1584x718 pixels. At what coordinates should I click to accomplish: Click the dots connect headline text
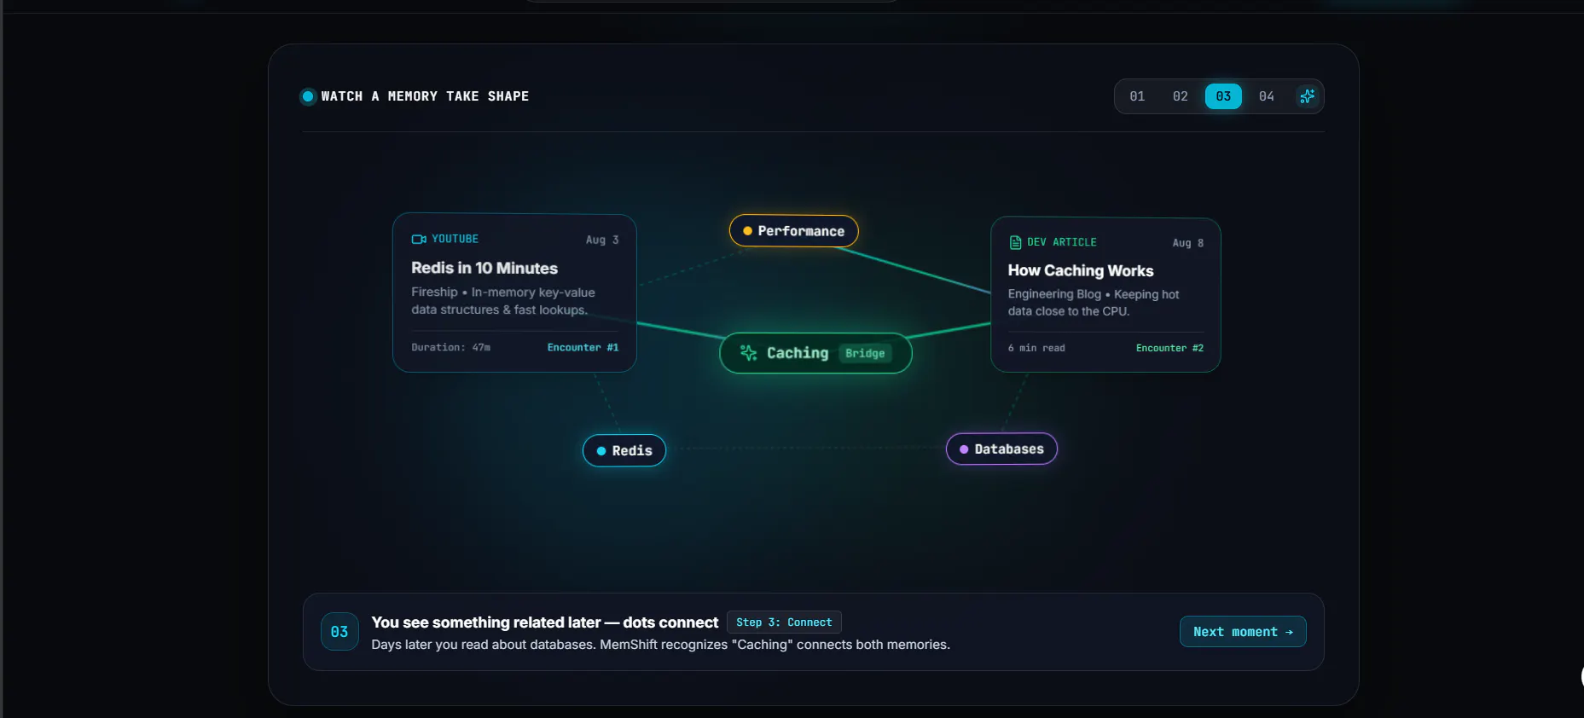point(545,622)
